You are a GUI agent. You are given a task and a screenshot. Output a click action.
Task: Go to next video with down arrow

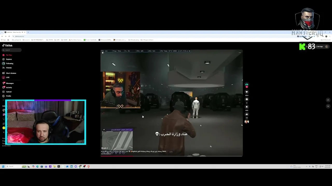[x=328, y=106]
